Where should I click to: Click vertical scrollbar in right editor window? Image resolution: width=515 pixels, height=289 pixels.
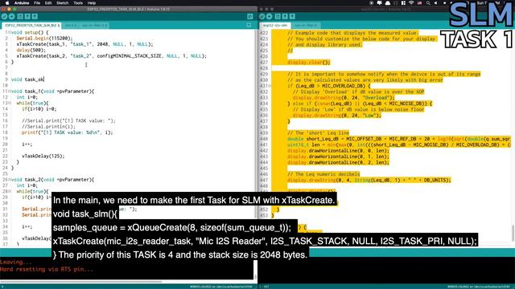(x=513, y=233)
